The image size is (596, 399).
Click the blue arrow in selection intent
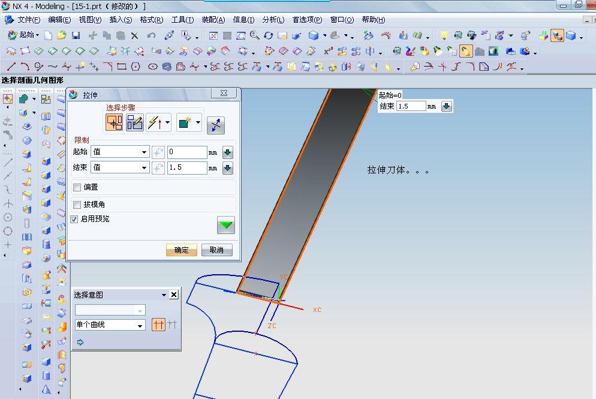[80, 343]
